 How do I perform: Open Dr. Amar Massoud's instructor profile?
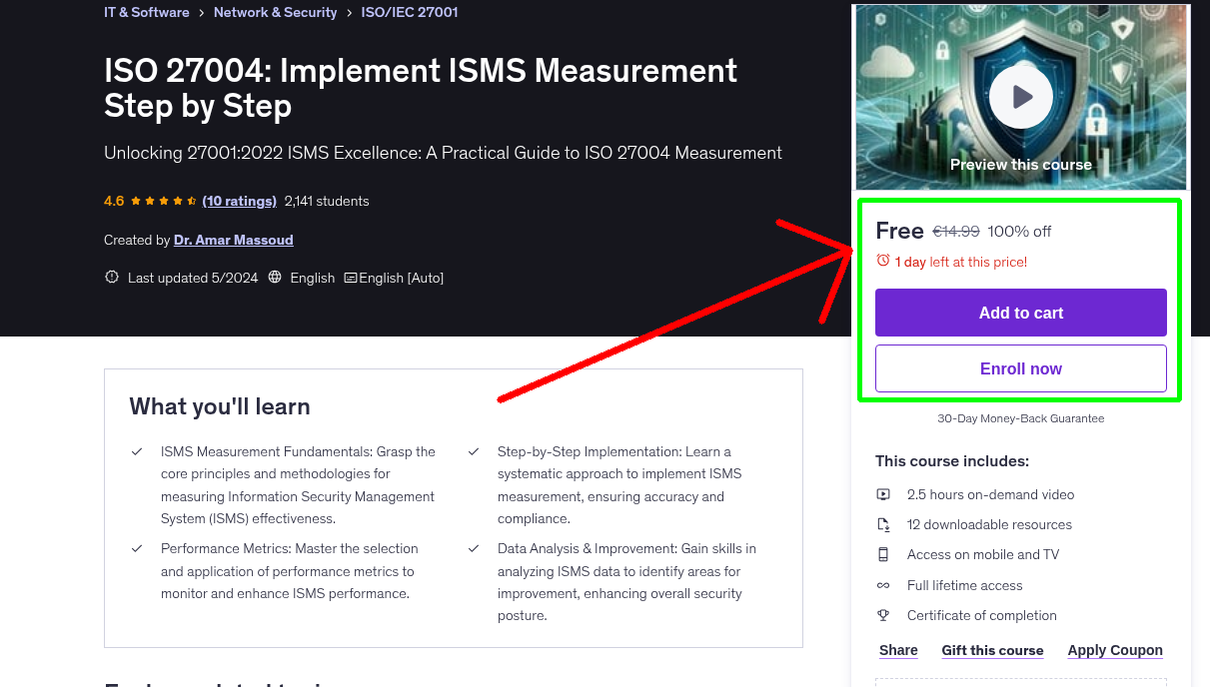coord(233,240)
